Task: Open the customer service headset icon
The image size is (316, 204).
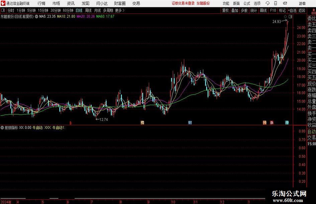Action: click(268, 3)
